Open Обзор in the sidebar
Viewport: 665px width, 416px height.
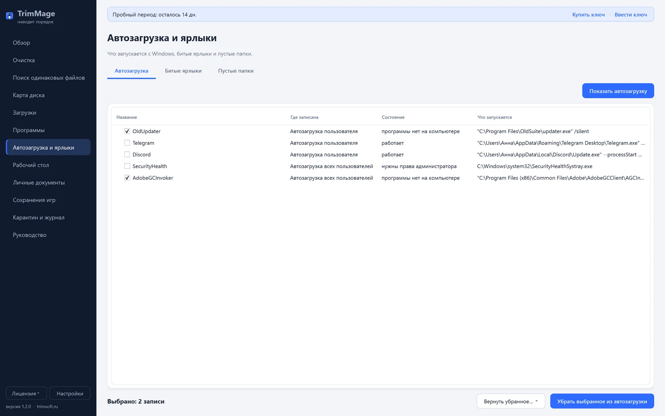48,43
